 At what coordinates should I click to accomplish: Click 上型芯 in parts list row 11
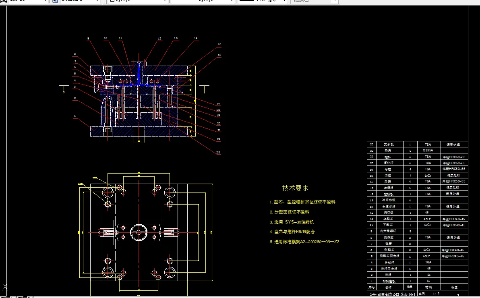(389, 219)
